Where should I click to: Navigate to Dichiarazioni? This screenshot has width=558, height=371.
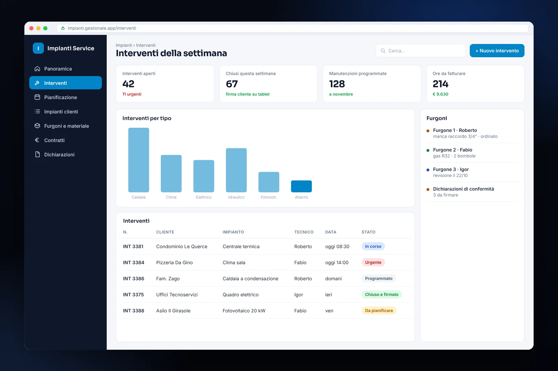click(66, 155)
